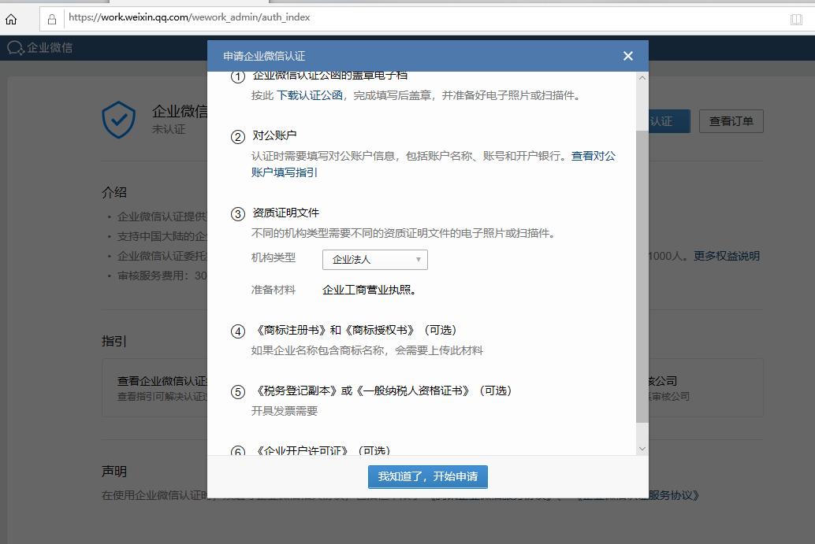The image size is (815, 544).
Task: Close the 申请企业微信认证 dialog
Action: click(628, 56)
